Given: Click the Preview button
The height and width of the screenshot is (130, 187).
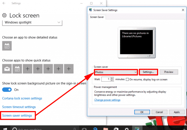Looking at the screenshot, I should (x=169, y=72).
